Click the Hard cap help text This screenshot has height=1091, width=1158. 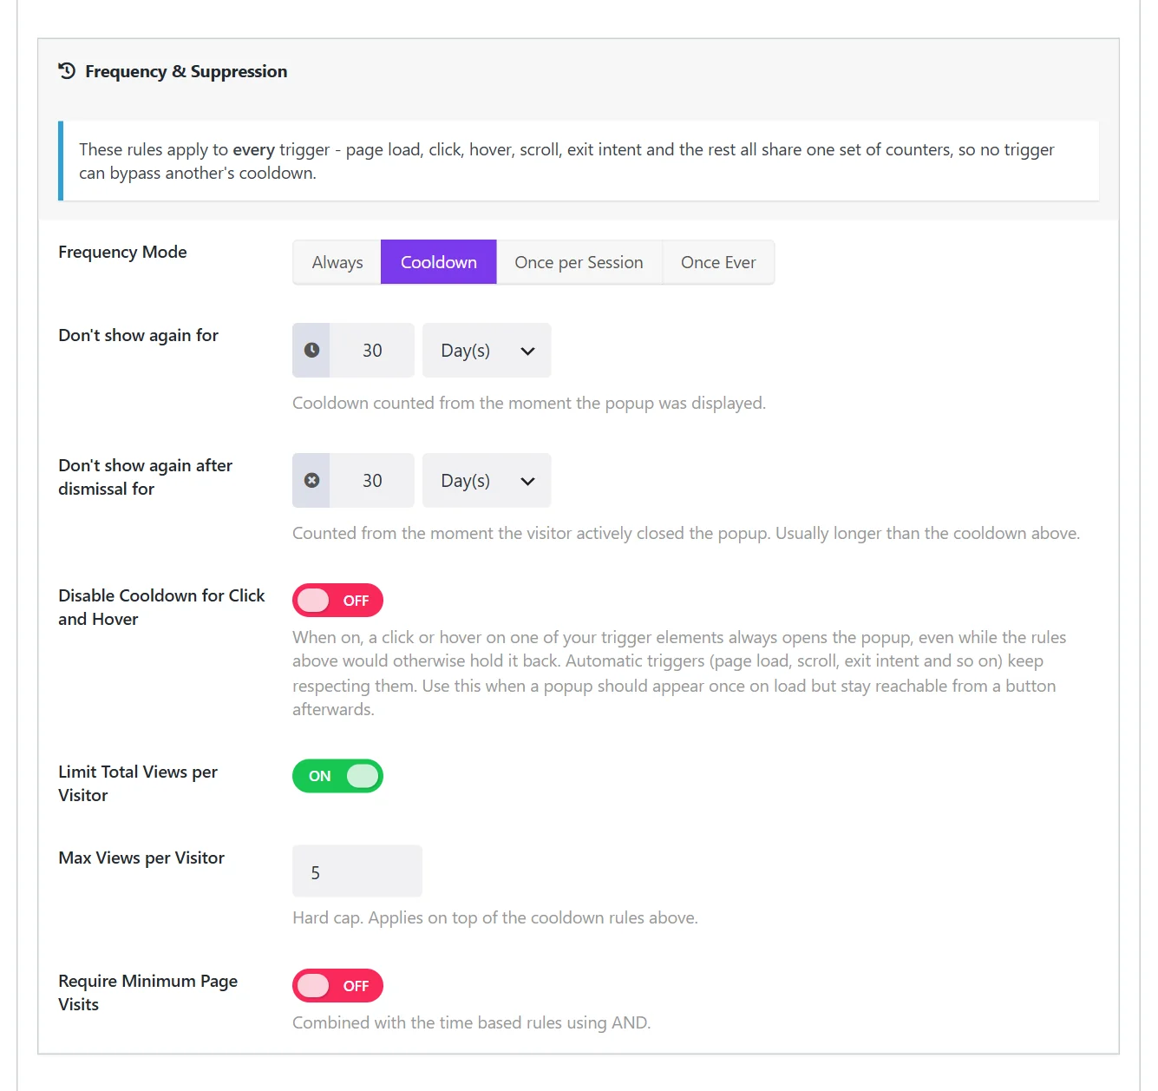(x=495, y=917)
